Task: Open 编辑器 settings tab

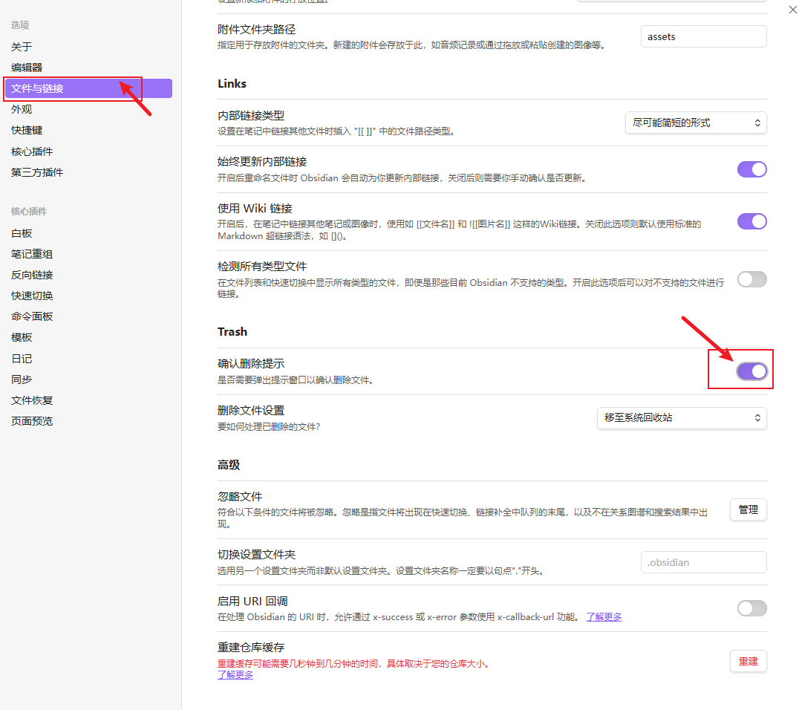Action: click(27, 68)
